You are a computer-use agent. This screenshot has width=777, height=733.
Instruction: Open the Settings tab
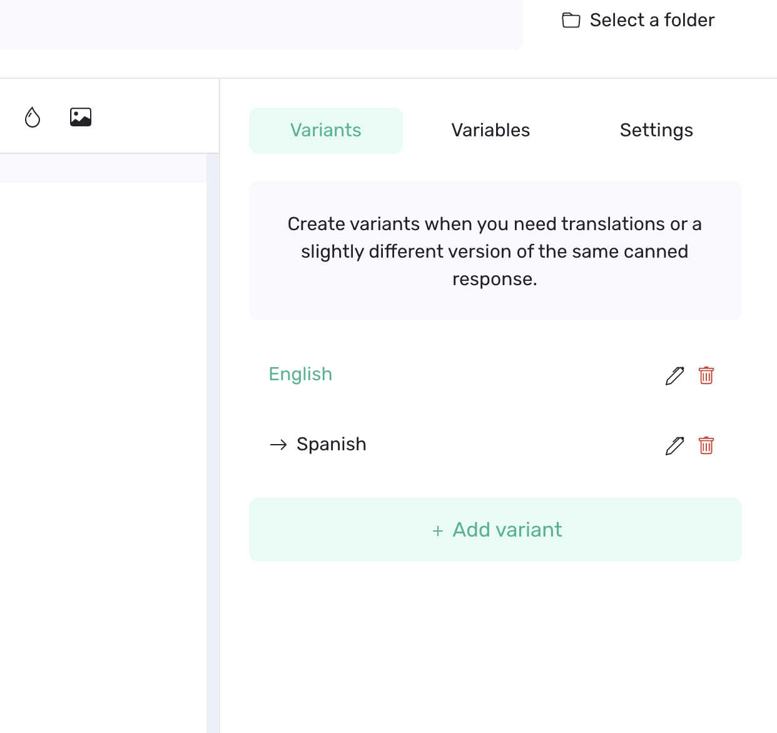[x=656, y=130]
